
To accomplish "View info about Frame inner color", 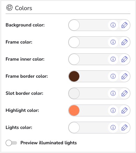I will coord(113,59).
